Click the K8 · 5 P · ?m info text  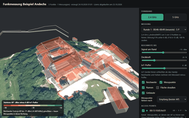point(180,111)
